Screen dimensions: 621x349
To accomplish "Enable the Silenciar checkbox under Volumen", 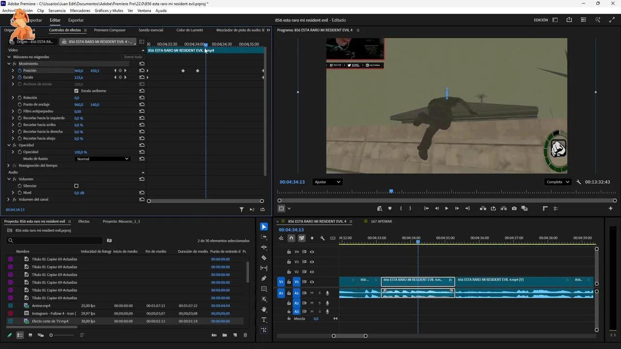I will [x=76, y=186].
